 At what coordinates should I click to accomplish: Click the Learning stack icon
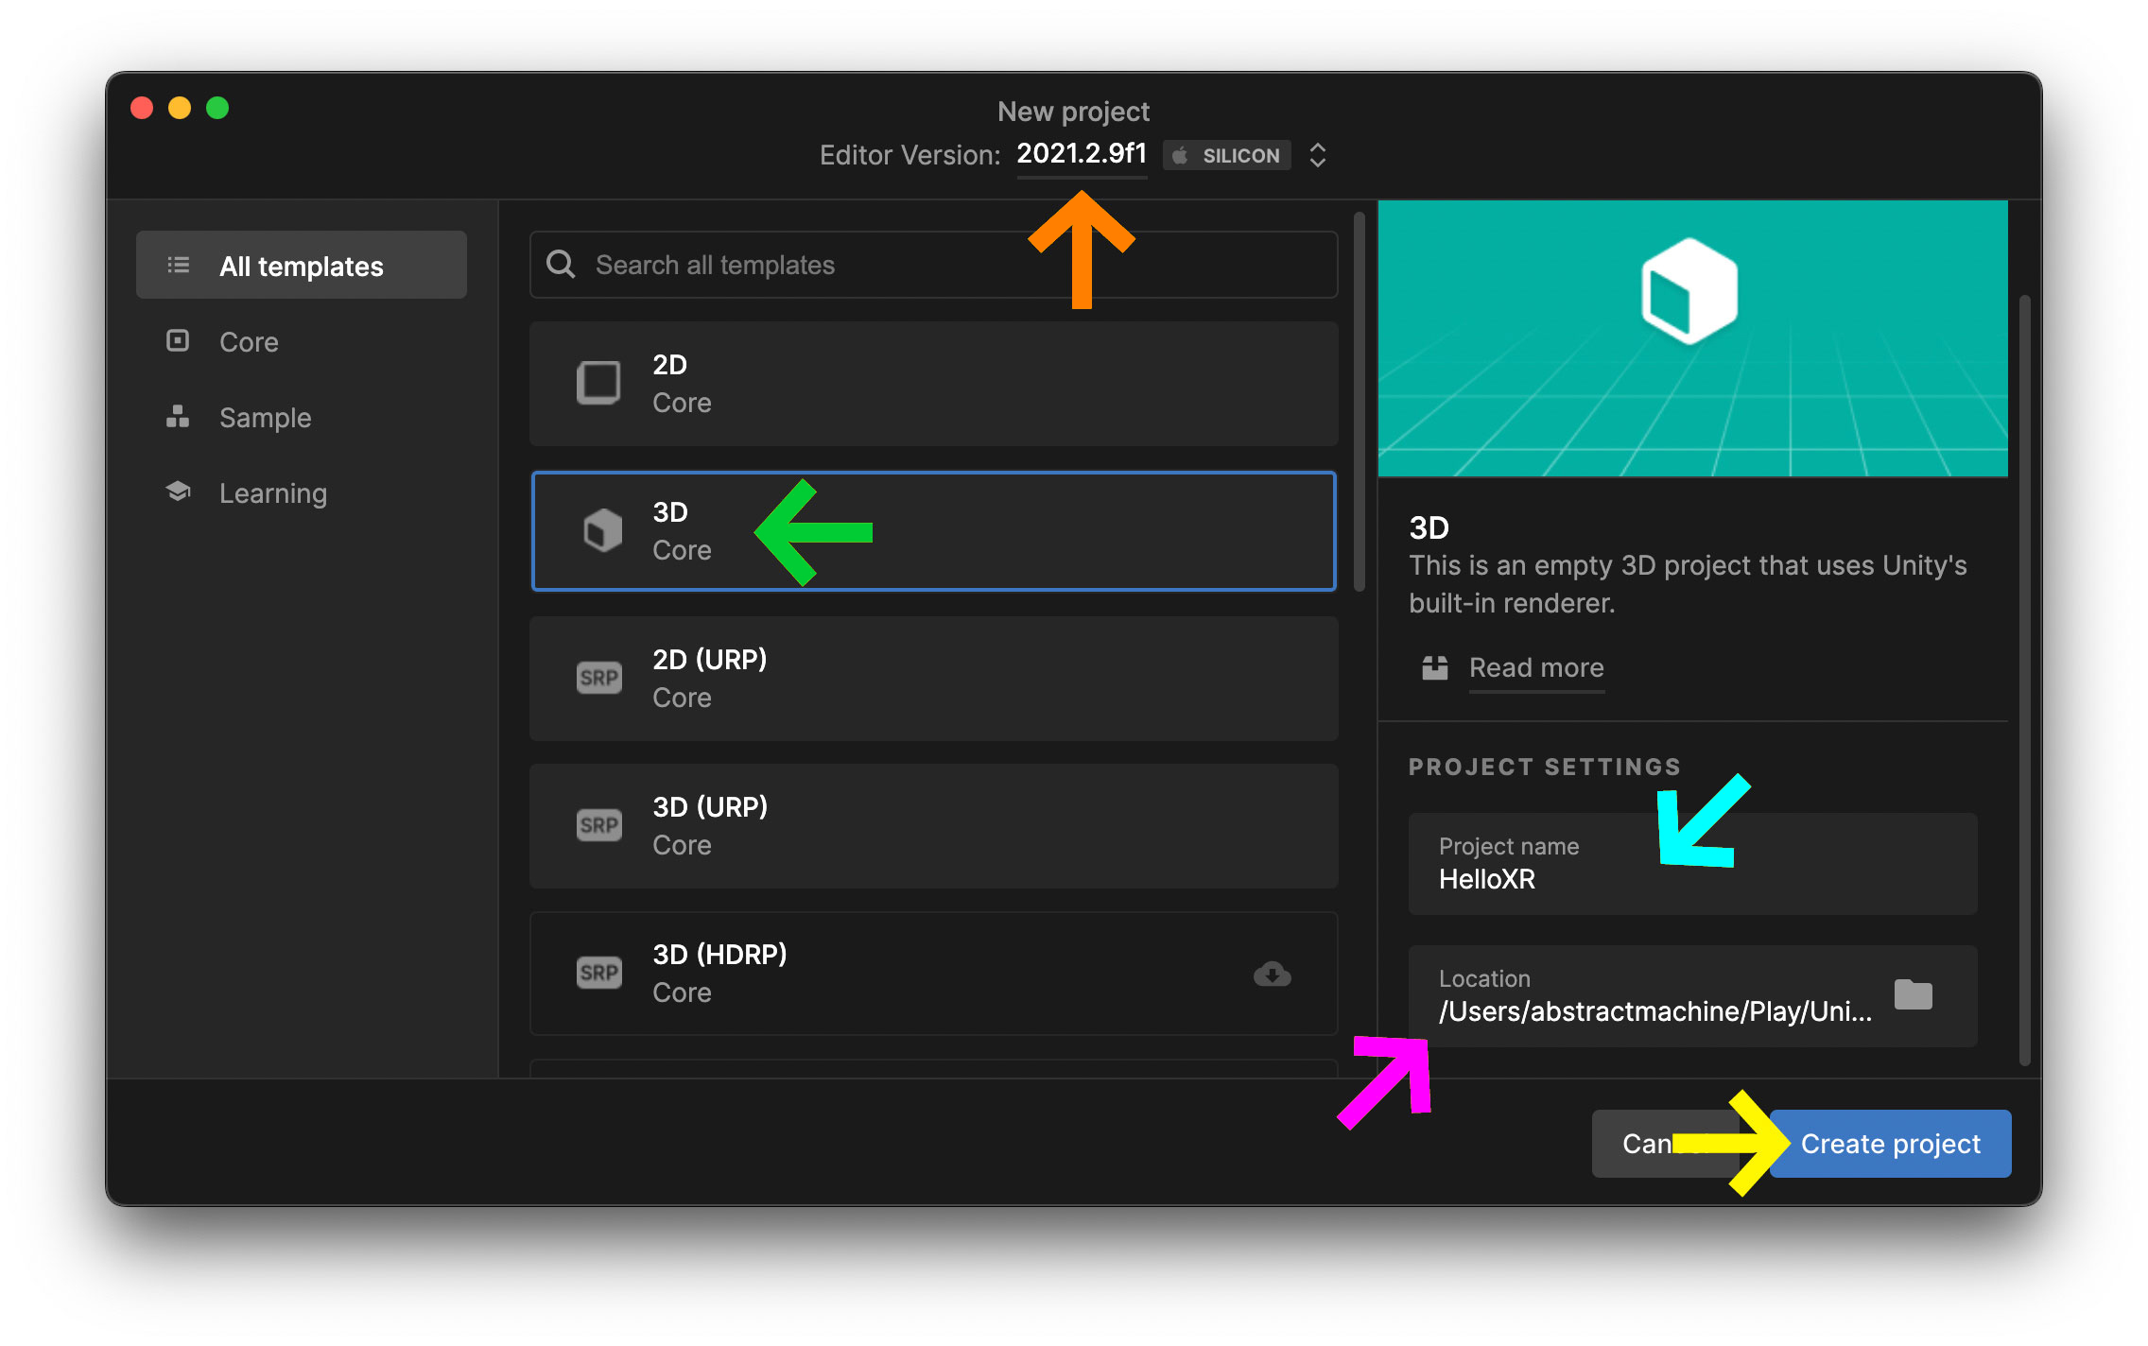178,492
